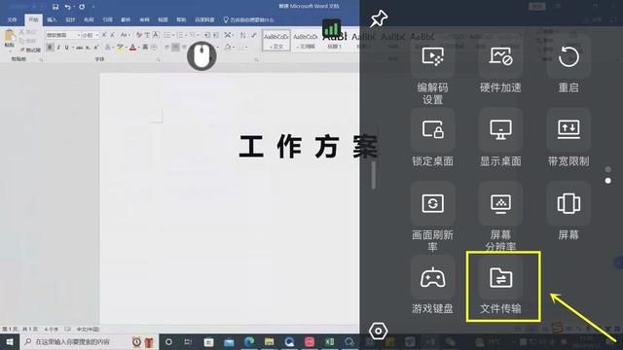623x350 pixels.
Task: Click the word count in Word status bar
Action: click(51, 330)
